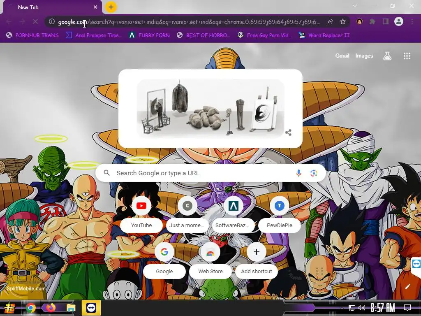Open the BEST OF HORRO... bookmark
The height and width of the screenshot is (316, 421).
[204, 35]
